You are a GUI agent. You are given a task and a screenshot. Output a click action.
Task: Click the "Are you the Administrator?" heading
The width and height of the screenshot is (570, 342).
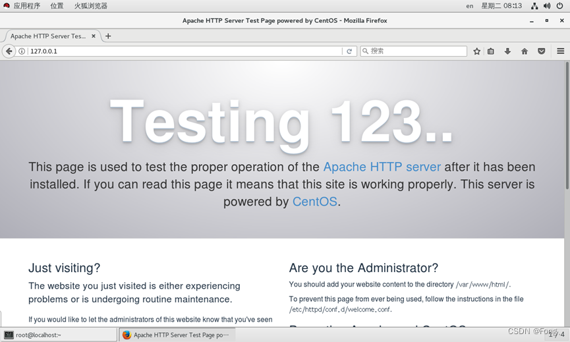(x=364, y=268)
